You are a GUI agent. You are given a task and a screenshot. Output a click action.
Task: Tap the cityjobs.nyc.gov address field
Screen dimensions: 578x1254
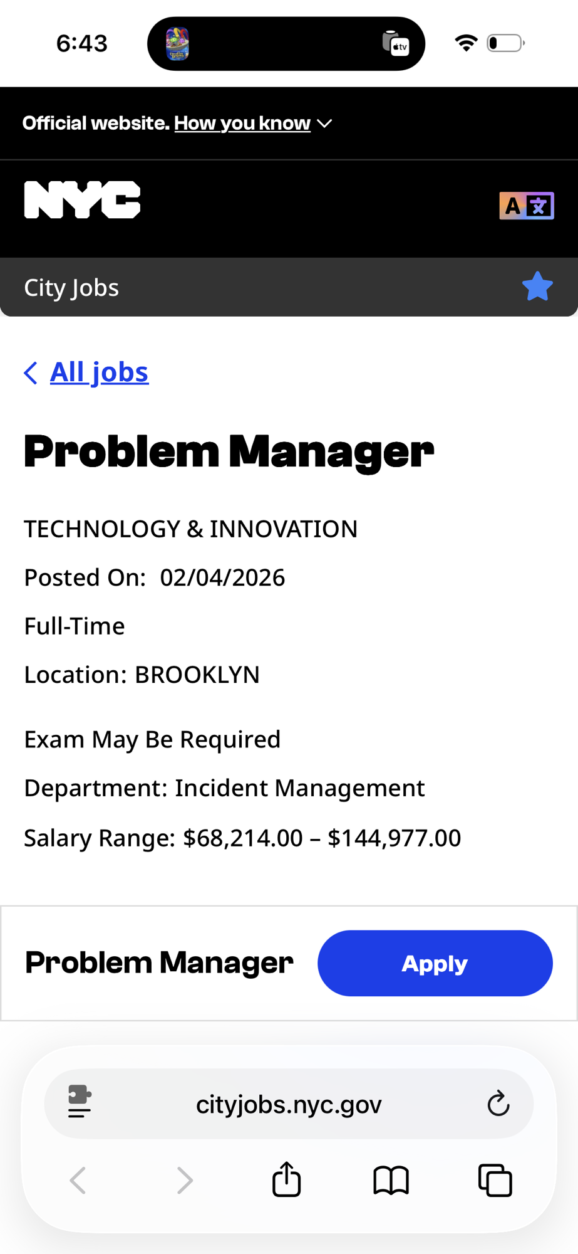coord(289,1104)
